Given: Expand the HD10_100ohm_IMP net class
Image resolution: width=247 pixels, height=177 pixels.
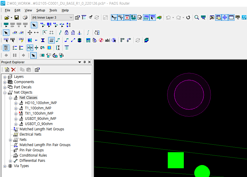Looking at the screenshot, I should pos(16,103).
